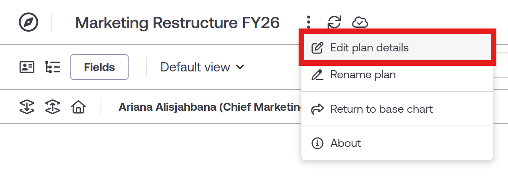Click the compass navigation icon
The width and height of the screenshot is (508, 183).
pos(29,22)
